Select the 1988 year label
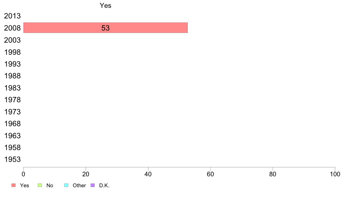The image size is (343, 212). 12,76
